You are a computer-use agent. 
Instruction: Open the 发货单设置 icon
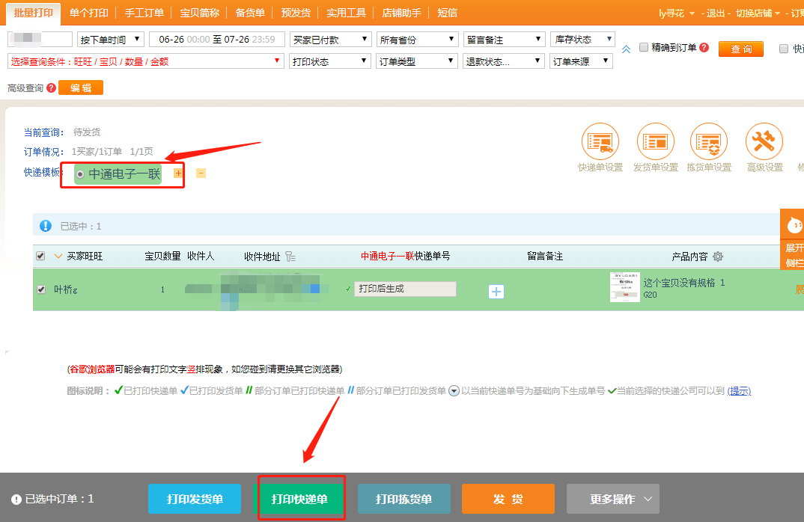[655, 141]
